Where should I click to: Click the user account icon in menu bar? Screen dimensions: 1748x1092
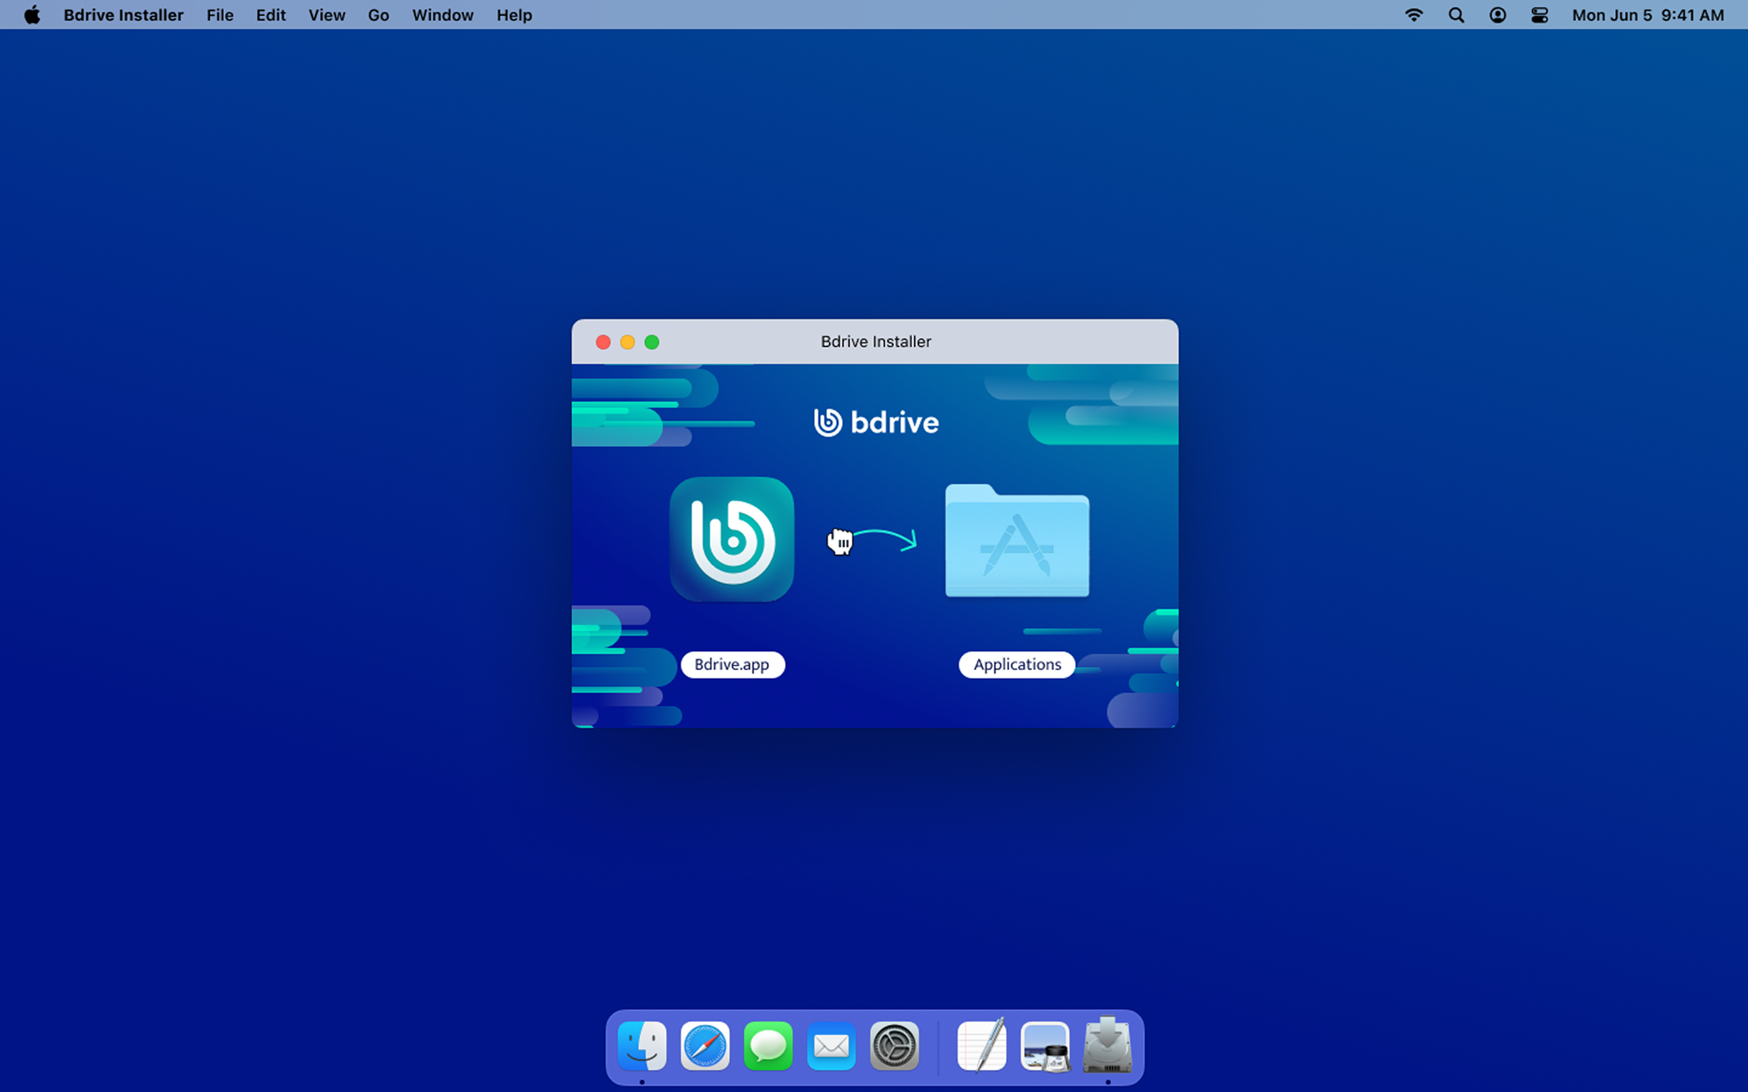tap(1498, 15)
